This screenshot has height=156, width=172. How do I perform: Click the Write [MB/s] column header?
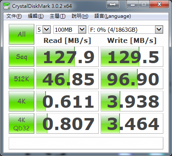(x=132, y=41)
